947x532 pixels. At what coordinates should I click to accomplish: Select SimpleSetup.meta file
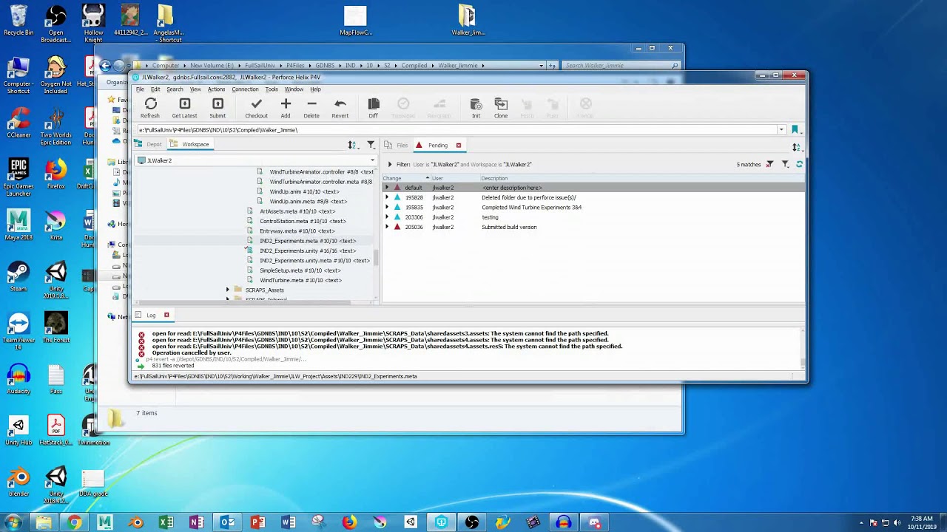300,270
